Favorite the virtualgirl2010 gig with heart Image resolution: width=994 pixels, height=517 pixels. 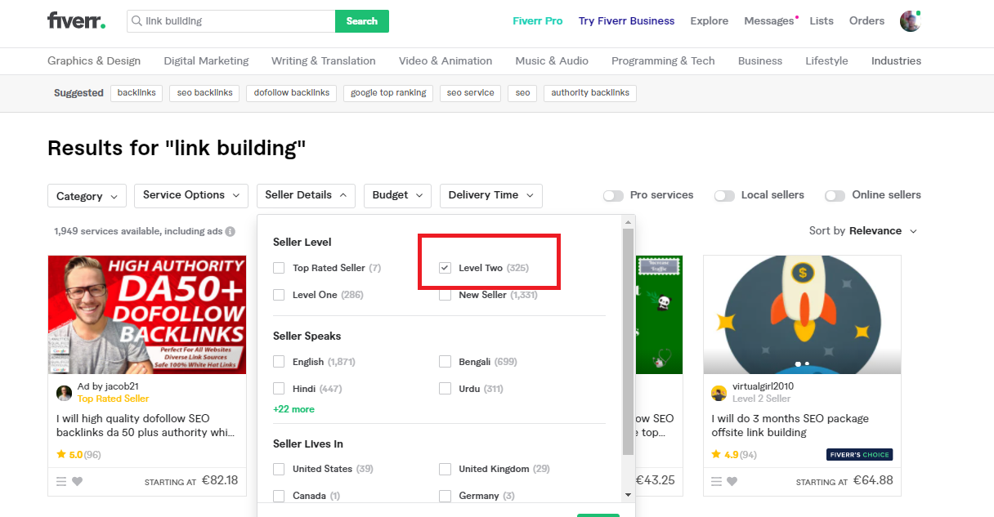[x=732, y=481]
